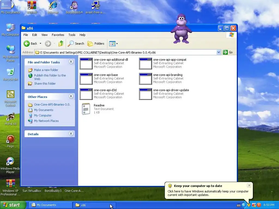Click inside the Address path field
This screenshot has height=209, width=279.
(126, 53)
